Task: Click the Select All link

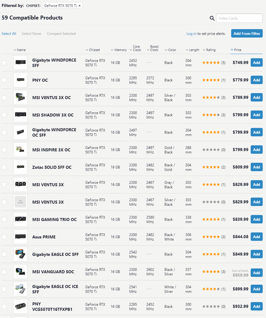Action: (9, 34)
